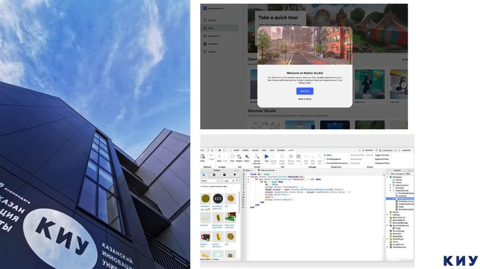Select the On Unhandled Exceptions option
The image size is (480, 269).
point(325,163)
